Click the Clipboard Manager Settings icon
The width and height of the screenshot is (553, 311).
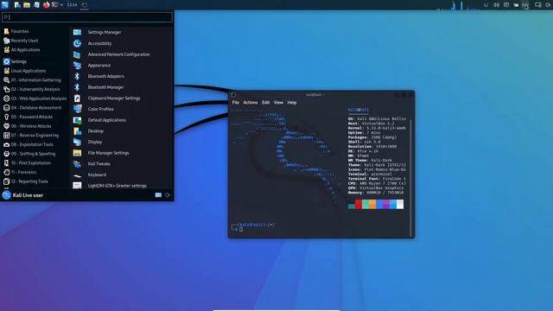[77, 98]
